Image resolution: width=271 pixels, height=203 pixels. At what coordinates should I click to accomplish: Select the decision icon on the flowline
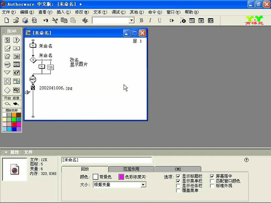33,60
